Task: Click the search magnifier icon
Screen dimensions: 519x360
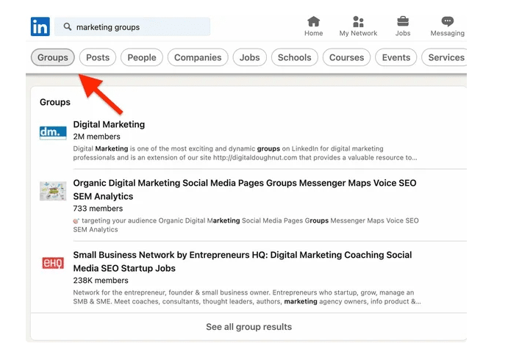Action: point(68,26)
